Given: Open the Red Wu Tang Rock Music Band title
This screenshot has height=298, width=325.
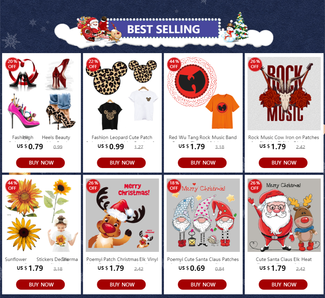Looking at the screenshot, I should (x=203, y=138).
